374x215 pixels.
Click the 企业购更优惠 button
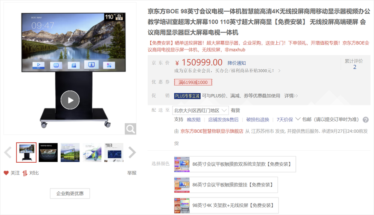tap(70, 193)
